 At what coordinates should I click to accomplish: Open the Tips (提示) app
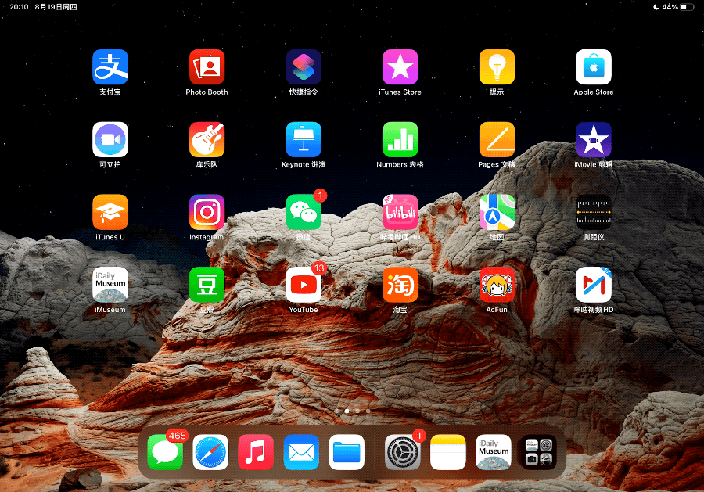point(497,67)
